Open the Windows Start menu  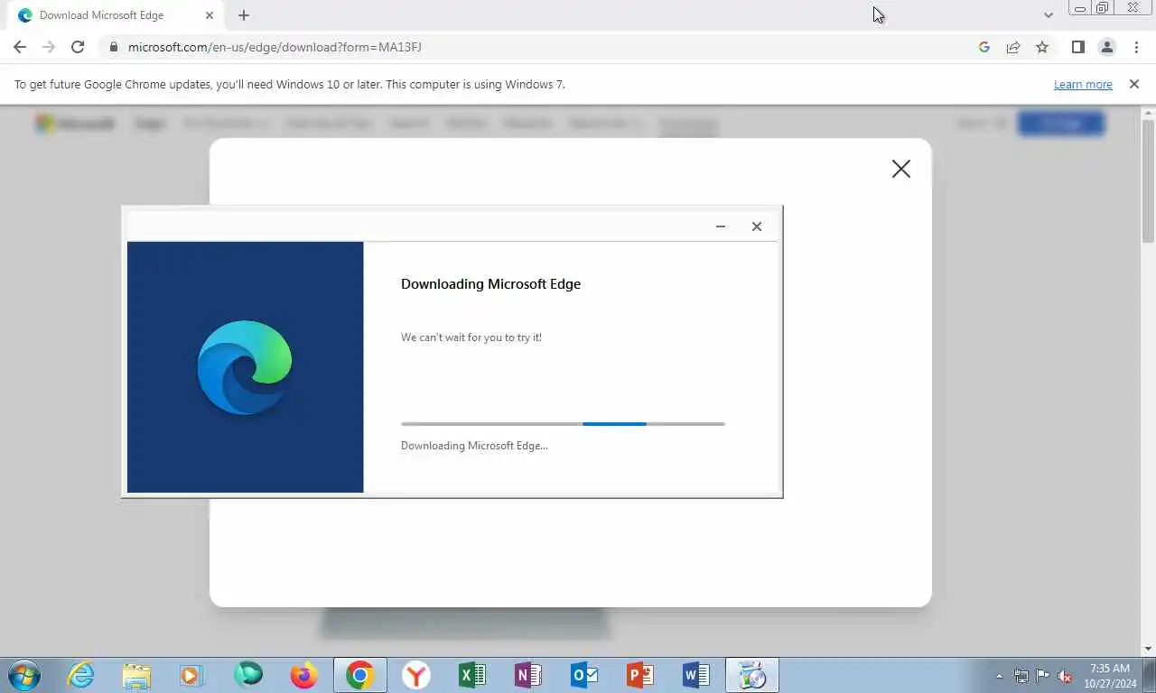pos(24,675)
